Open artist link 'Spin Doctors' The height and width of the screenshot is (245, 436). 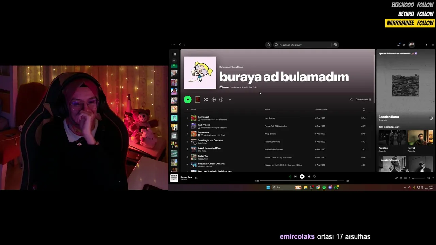(221, 128)
